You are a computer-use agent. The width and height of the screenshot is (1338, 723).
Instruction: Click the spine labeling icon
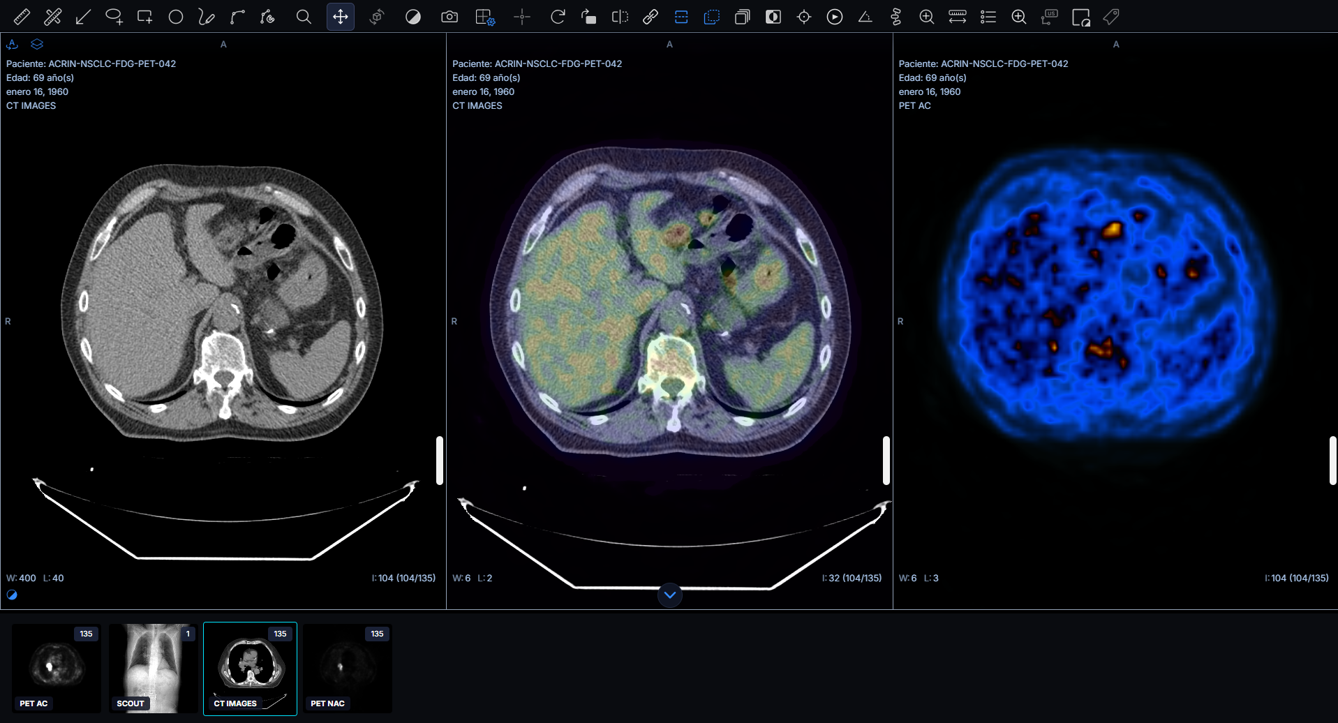(x=896, y=17)
